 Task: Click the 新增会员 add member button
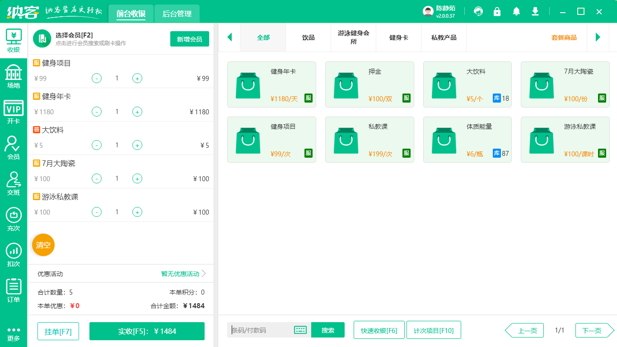(x=189, y=39)
